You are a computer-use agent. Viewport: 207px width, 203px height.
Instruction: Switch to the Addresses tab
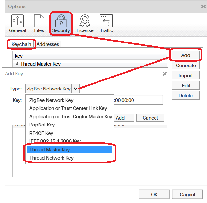pos(48,44)
